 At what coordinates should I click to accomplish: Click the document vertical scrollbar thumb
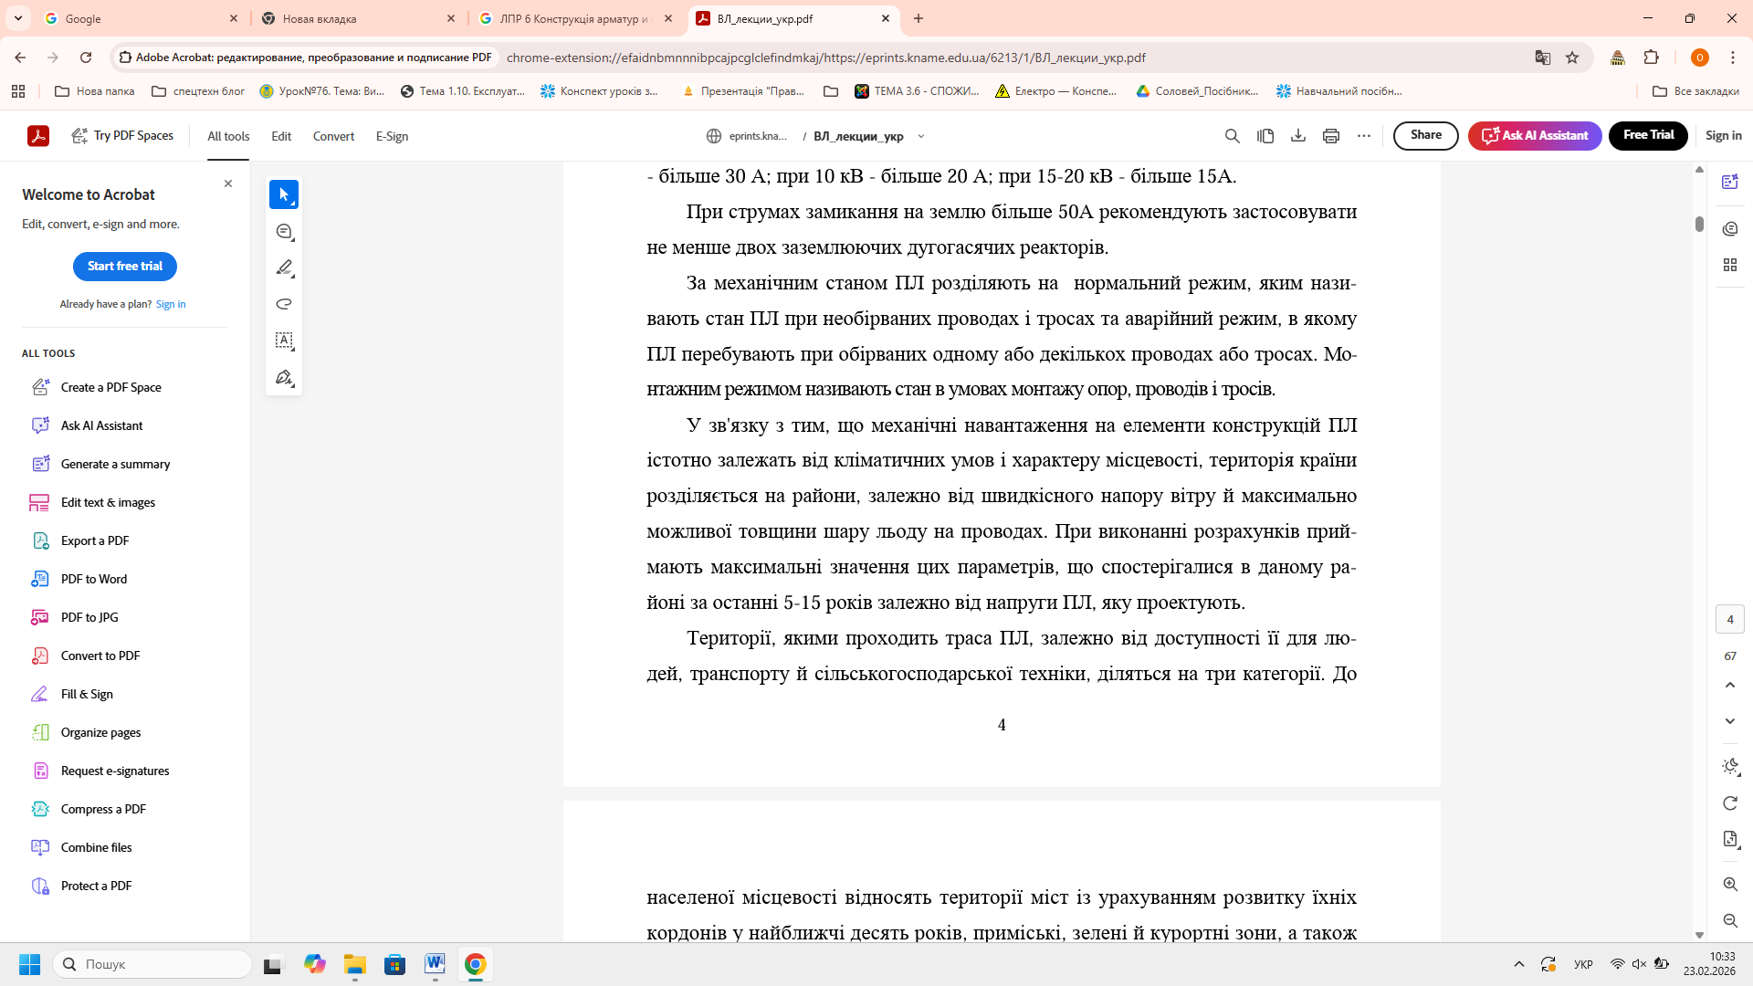click(x=1699, y=224)
